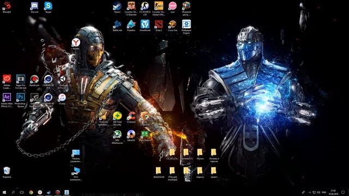
Task: Open the Пак для ютубера folder
Action: [172, 174]
